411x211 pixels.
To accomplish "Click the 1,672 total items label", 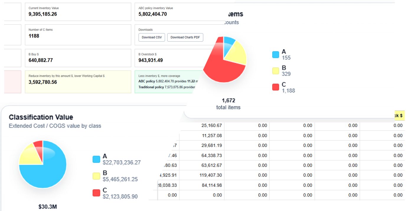I will click(229, 104).
